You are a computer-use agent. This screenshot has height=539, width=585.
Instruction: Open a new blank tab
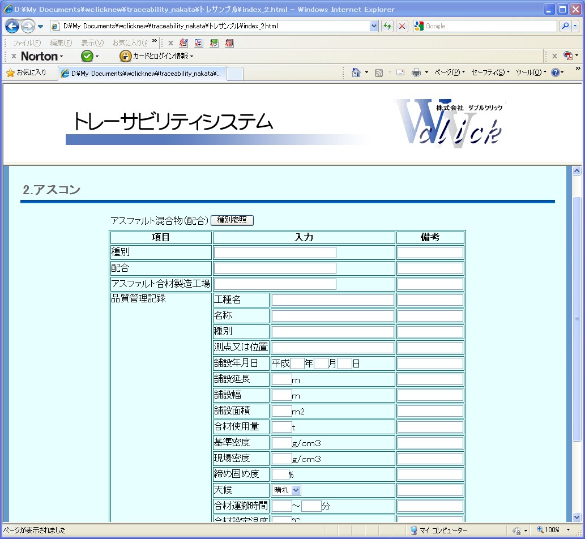235,74
